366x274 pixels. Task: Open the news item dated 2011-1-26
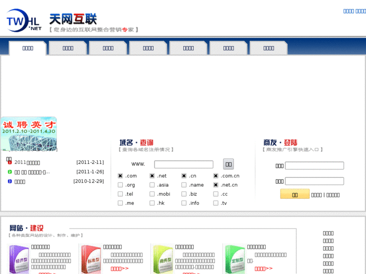[x=32, y=172]
